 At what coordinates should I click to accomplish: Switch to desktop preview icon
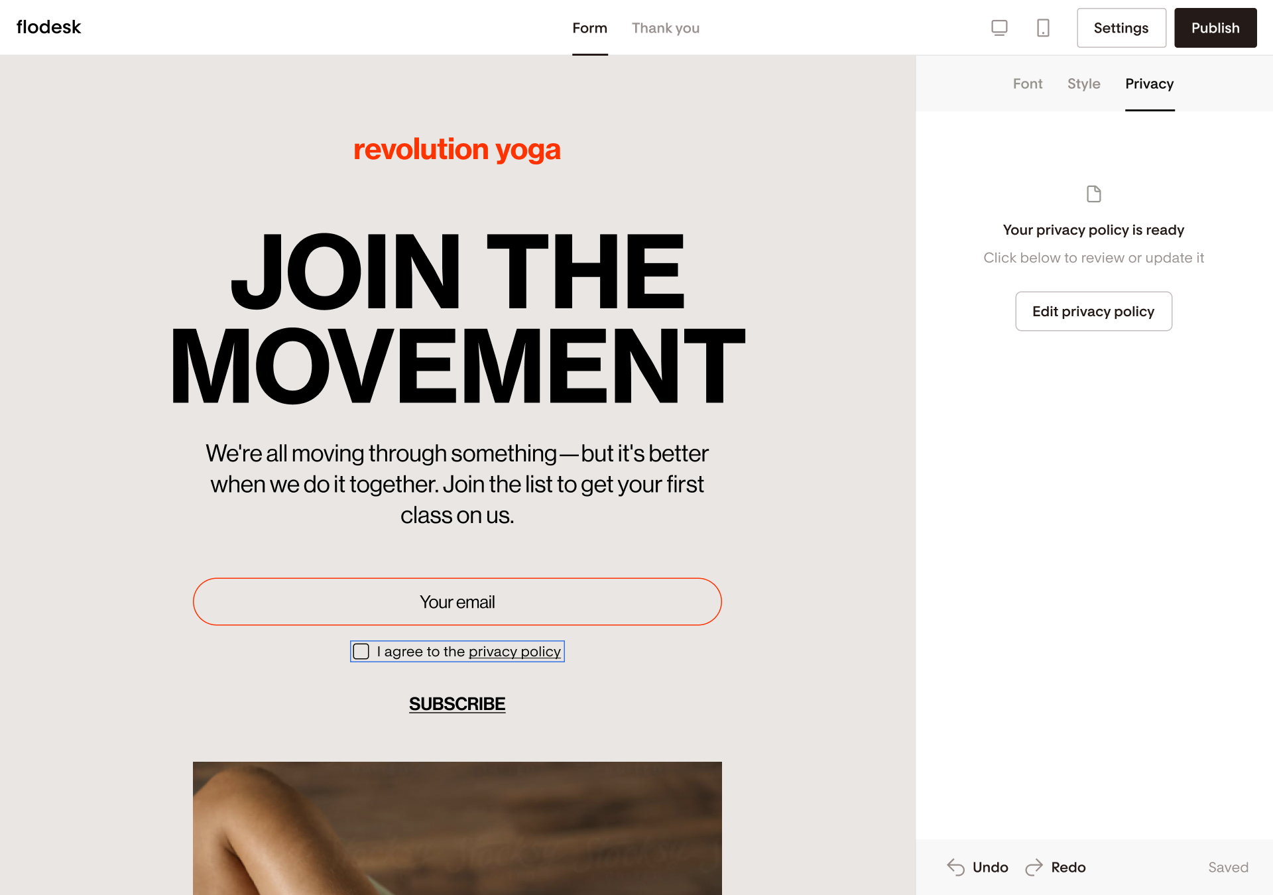click(999, 28)
